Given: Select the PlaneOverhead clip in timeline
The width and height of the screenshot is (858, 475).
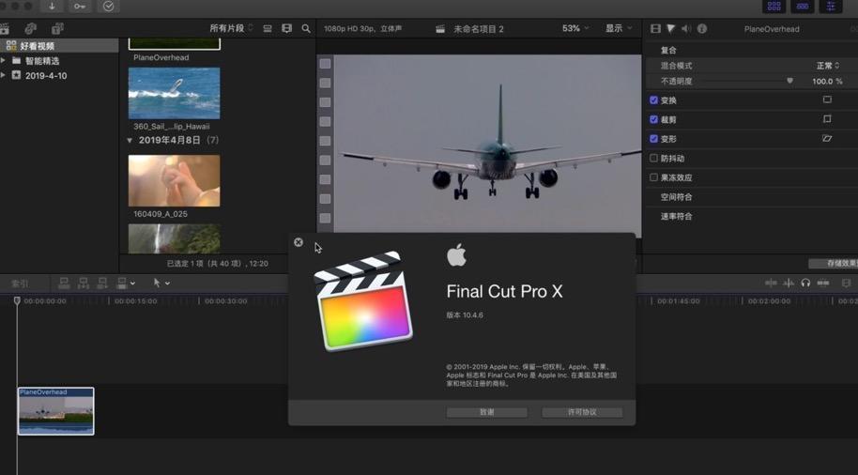Looking at the screenshot, I should (55, 411).
